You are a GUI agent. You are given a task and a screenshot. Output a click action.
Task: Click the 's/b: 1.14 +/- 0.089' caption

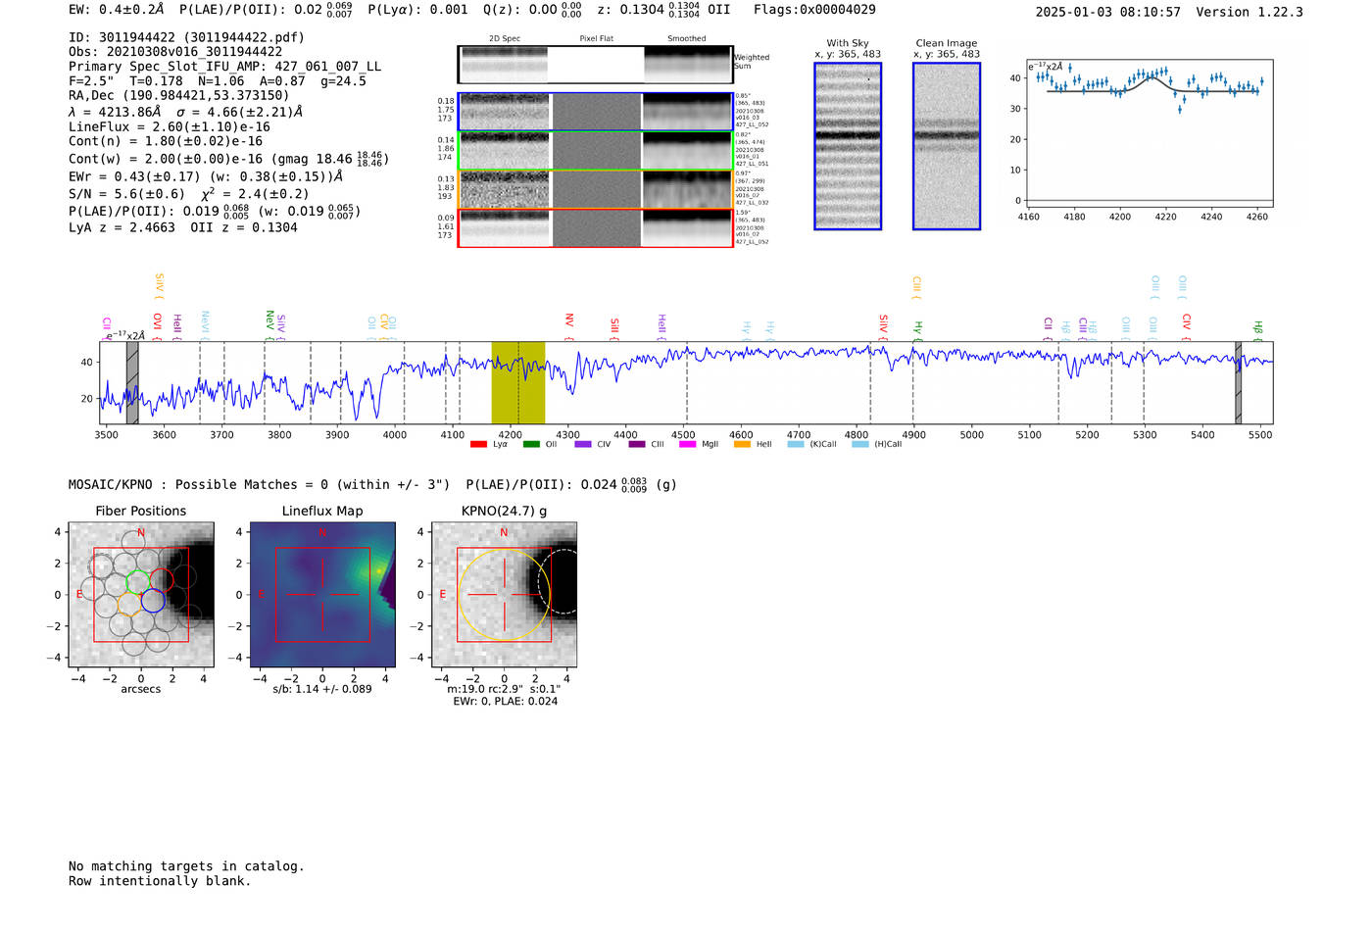(322, 689)
